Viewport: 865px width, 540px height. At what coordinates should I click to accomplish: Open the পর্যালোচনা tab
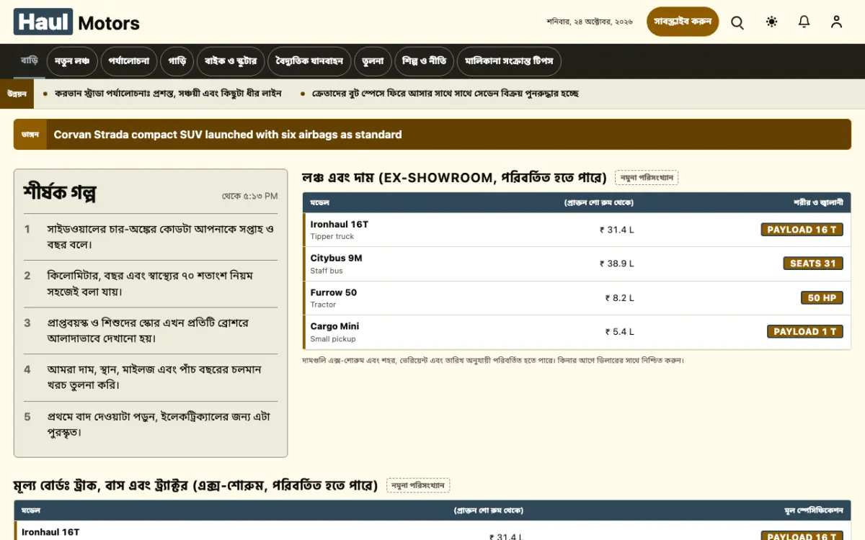129,61
